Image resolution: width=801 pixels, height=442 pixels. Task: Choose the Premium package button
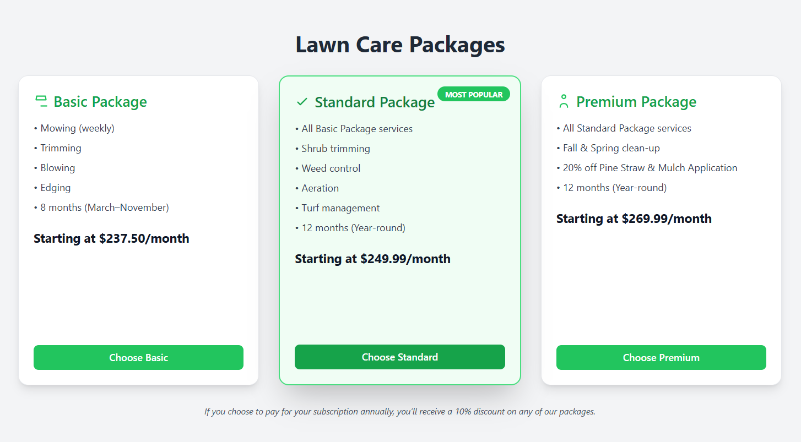coord(661,357)
